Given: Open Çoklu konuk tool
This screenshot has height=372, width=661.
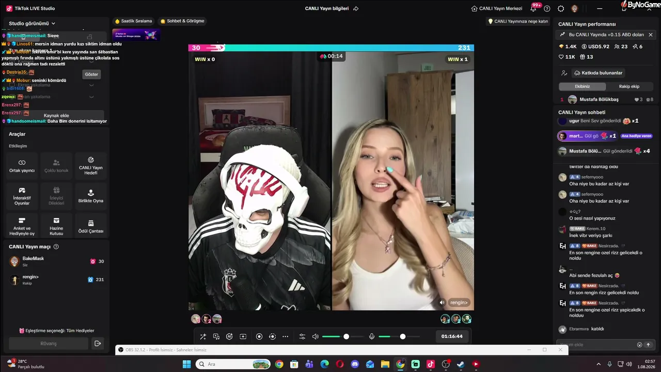Looking at the screenshot, I should click(56, 166).
